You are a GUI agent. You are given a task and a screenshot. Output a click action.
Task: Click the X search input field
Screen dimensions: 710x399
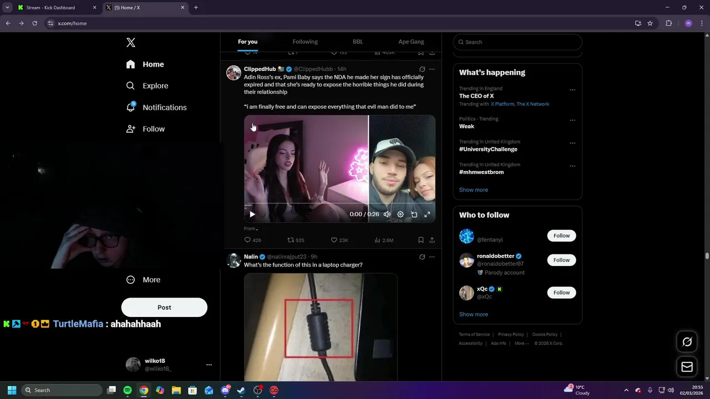518,42
